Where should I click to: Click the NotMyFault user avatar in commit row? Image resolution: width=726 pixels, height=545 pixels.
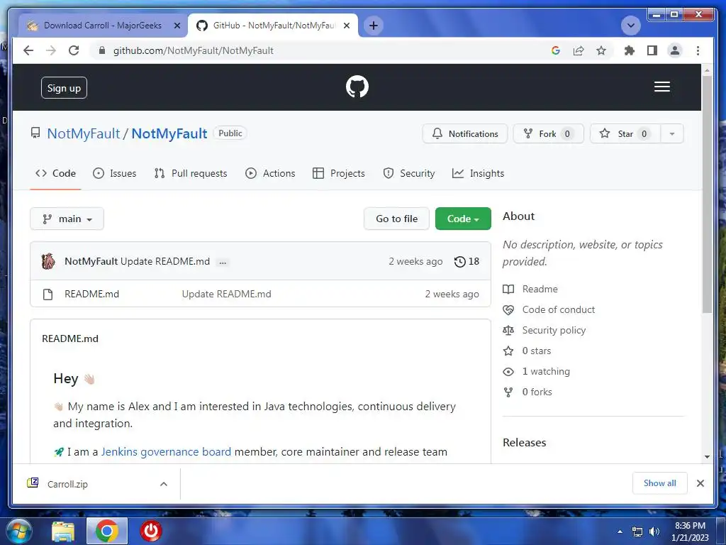point(48,261)
